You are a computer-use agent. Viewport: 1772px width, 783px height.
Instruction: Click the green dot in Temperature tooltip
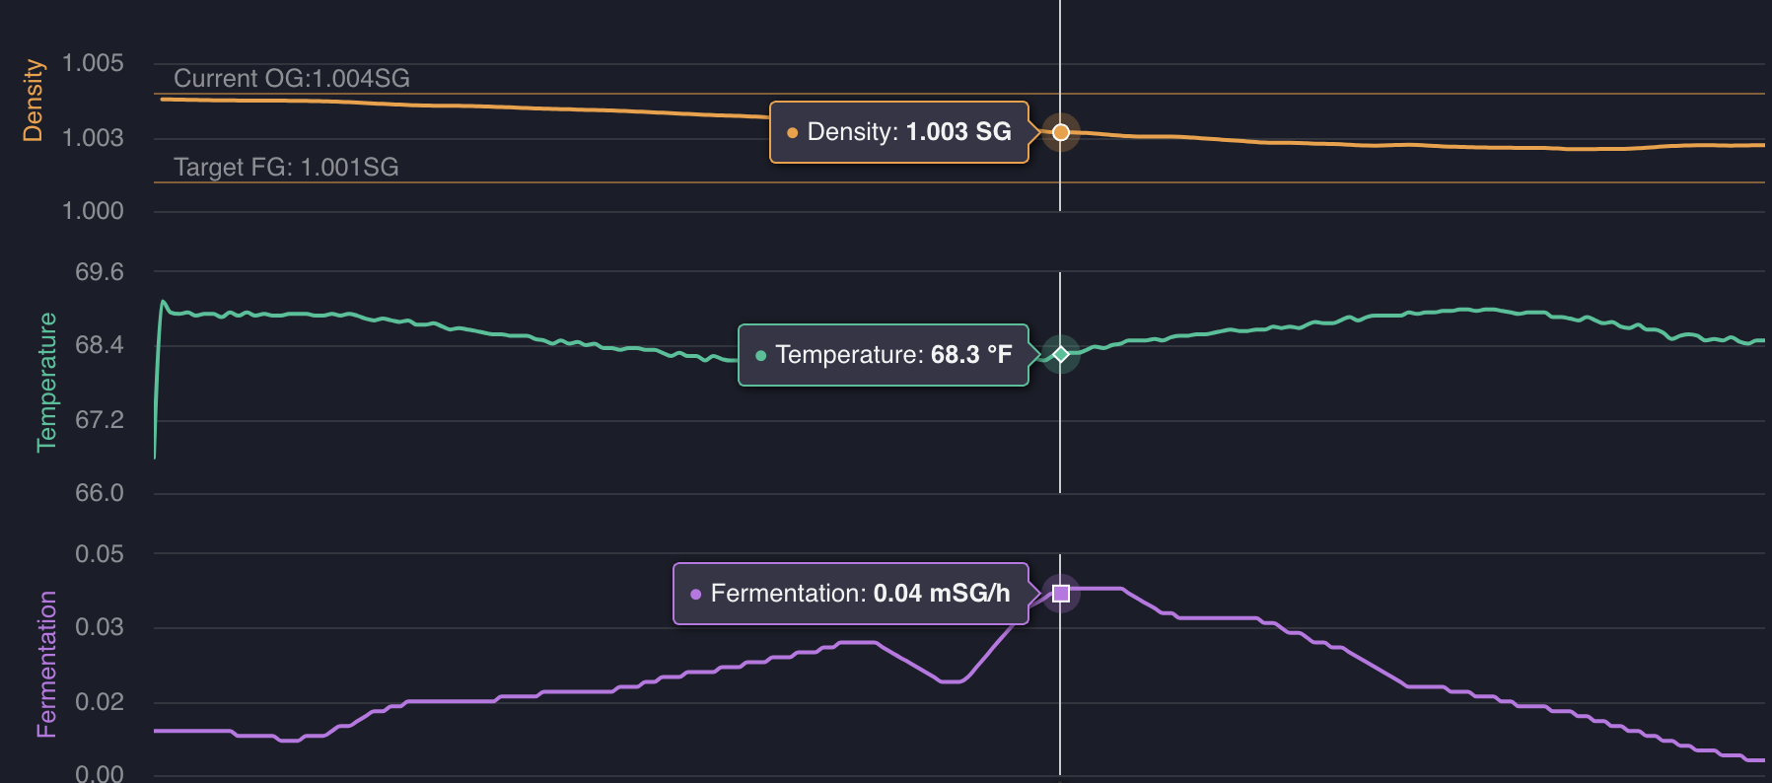tap(760, 355)
